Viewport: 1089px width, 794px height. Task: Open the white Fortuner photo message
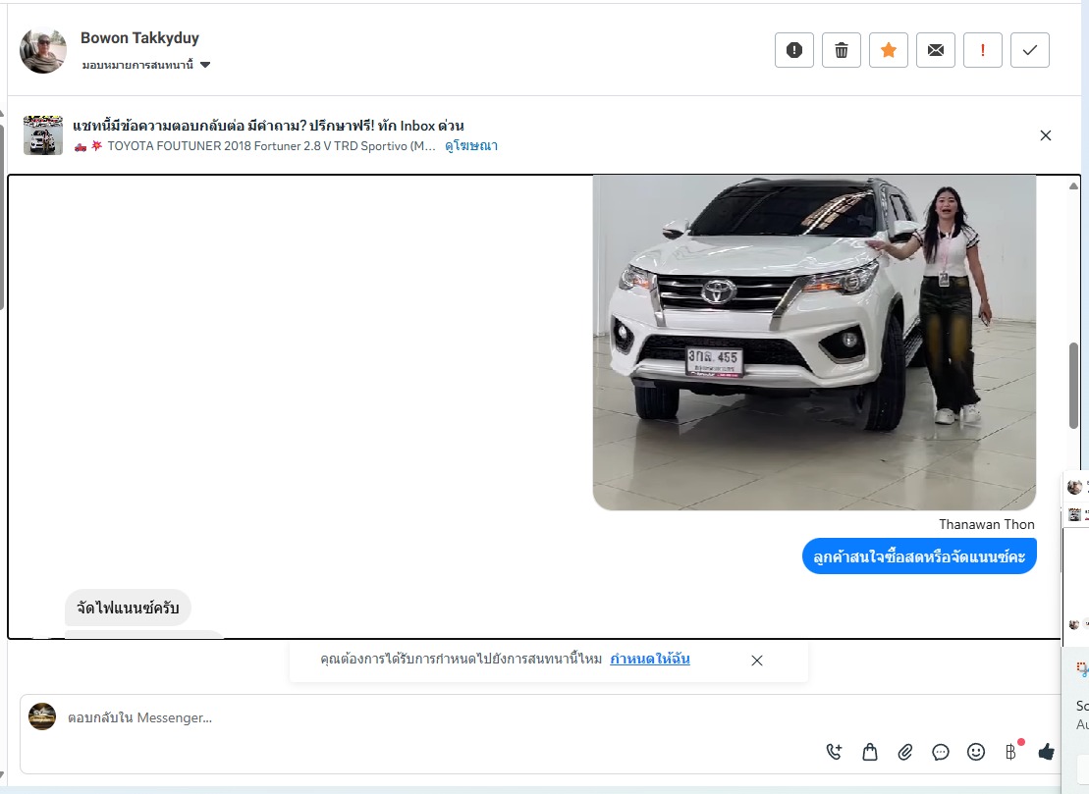814,343
